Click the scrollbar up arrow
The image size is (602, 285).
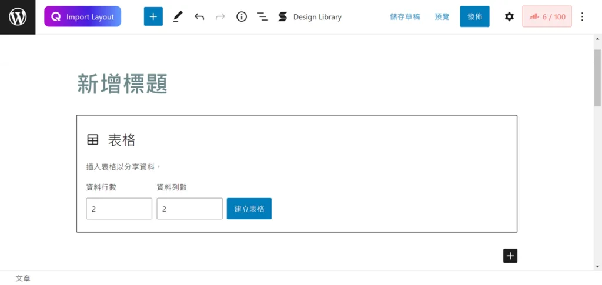(x=598, y=39)
